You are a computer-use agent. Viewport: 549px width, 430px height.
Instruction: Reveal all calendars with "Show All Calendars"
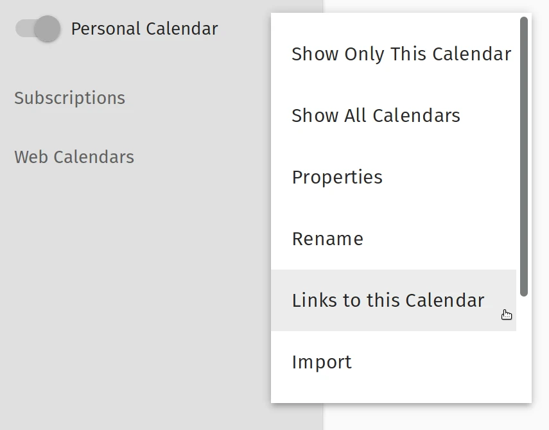pyautogui.click(x=376, y=116)
